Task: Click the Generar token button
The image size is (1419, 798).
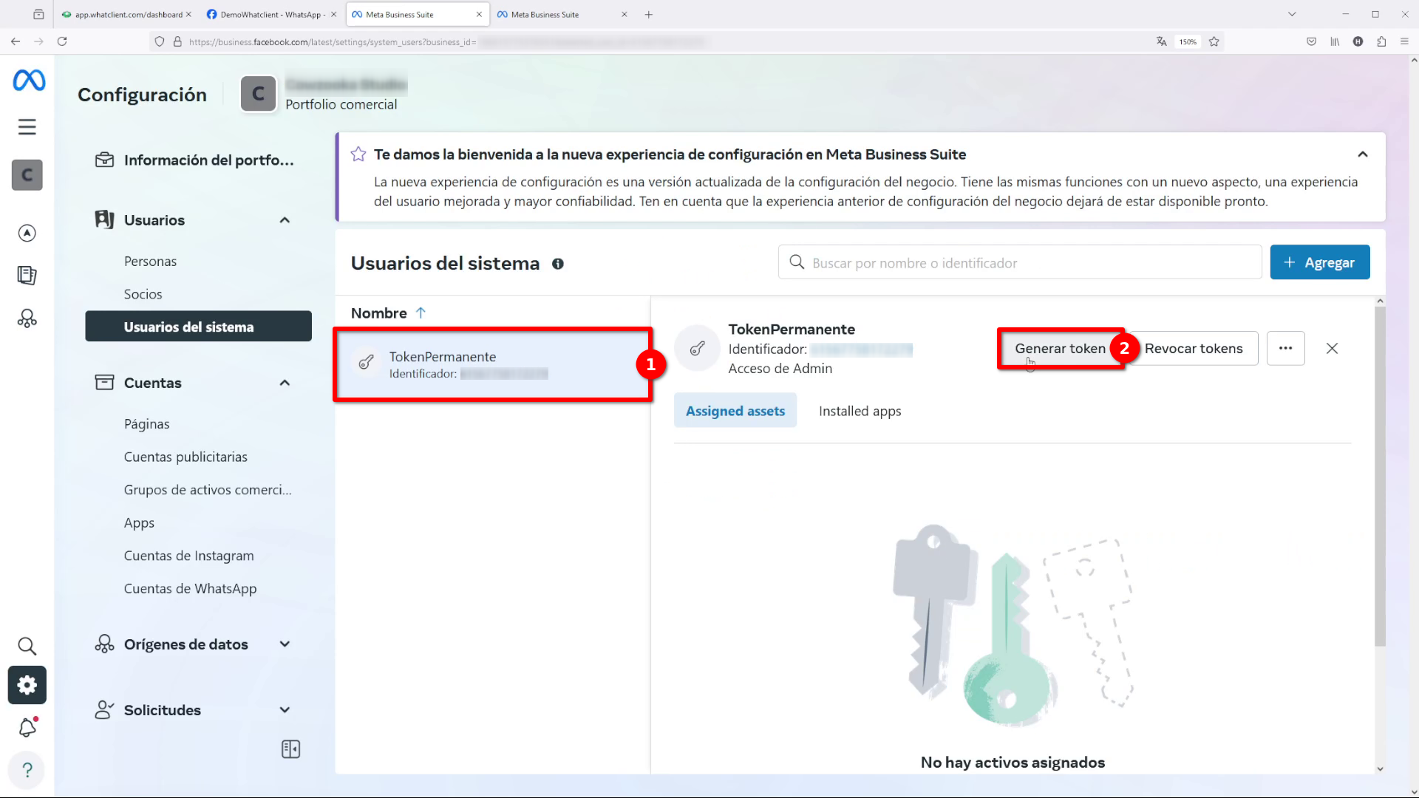Action: tap(1060, 348)
